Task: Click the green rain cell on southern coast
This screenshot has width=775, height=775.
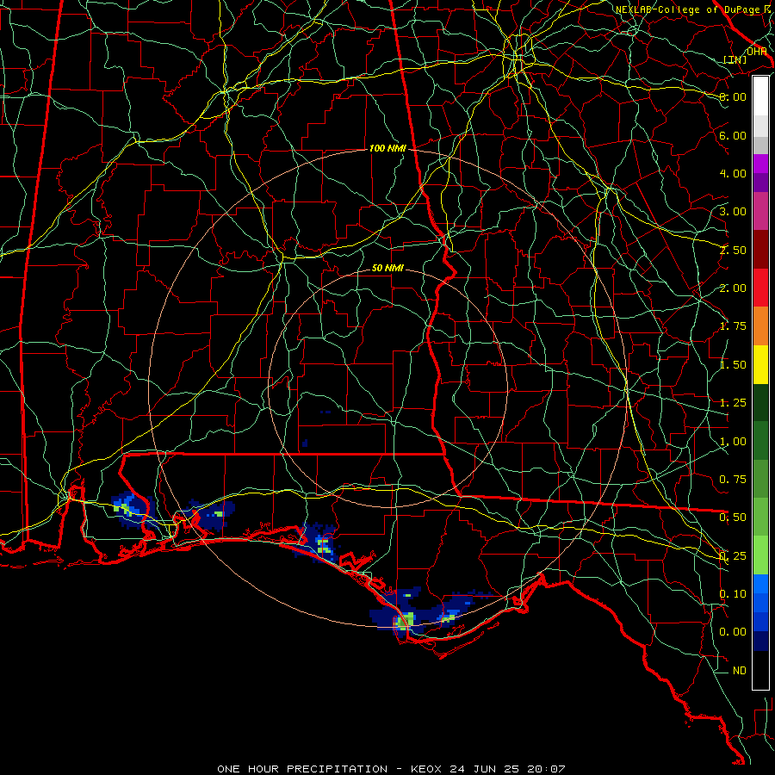Action: coord(405,621)
